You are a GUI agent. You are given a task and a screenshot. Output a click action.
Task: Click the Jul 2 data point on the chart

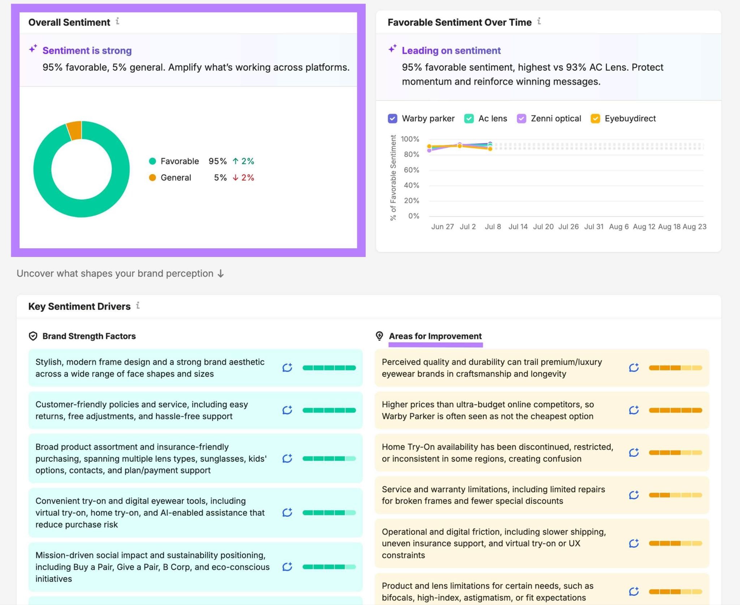460,145
